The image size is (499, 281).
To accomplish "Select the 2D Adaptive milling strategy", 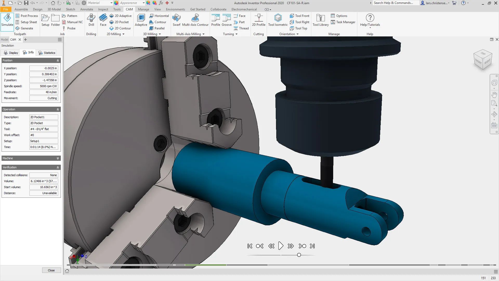I will tap(121, 16).
